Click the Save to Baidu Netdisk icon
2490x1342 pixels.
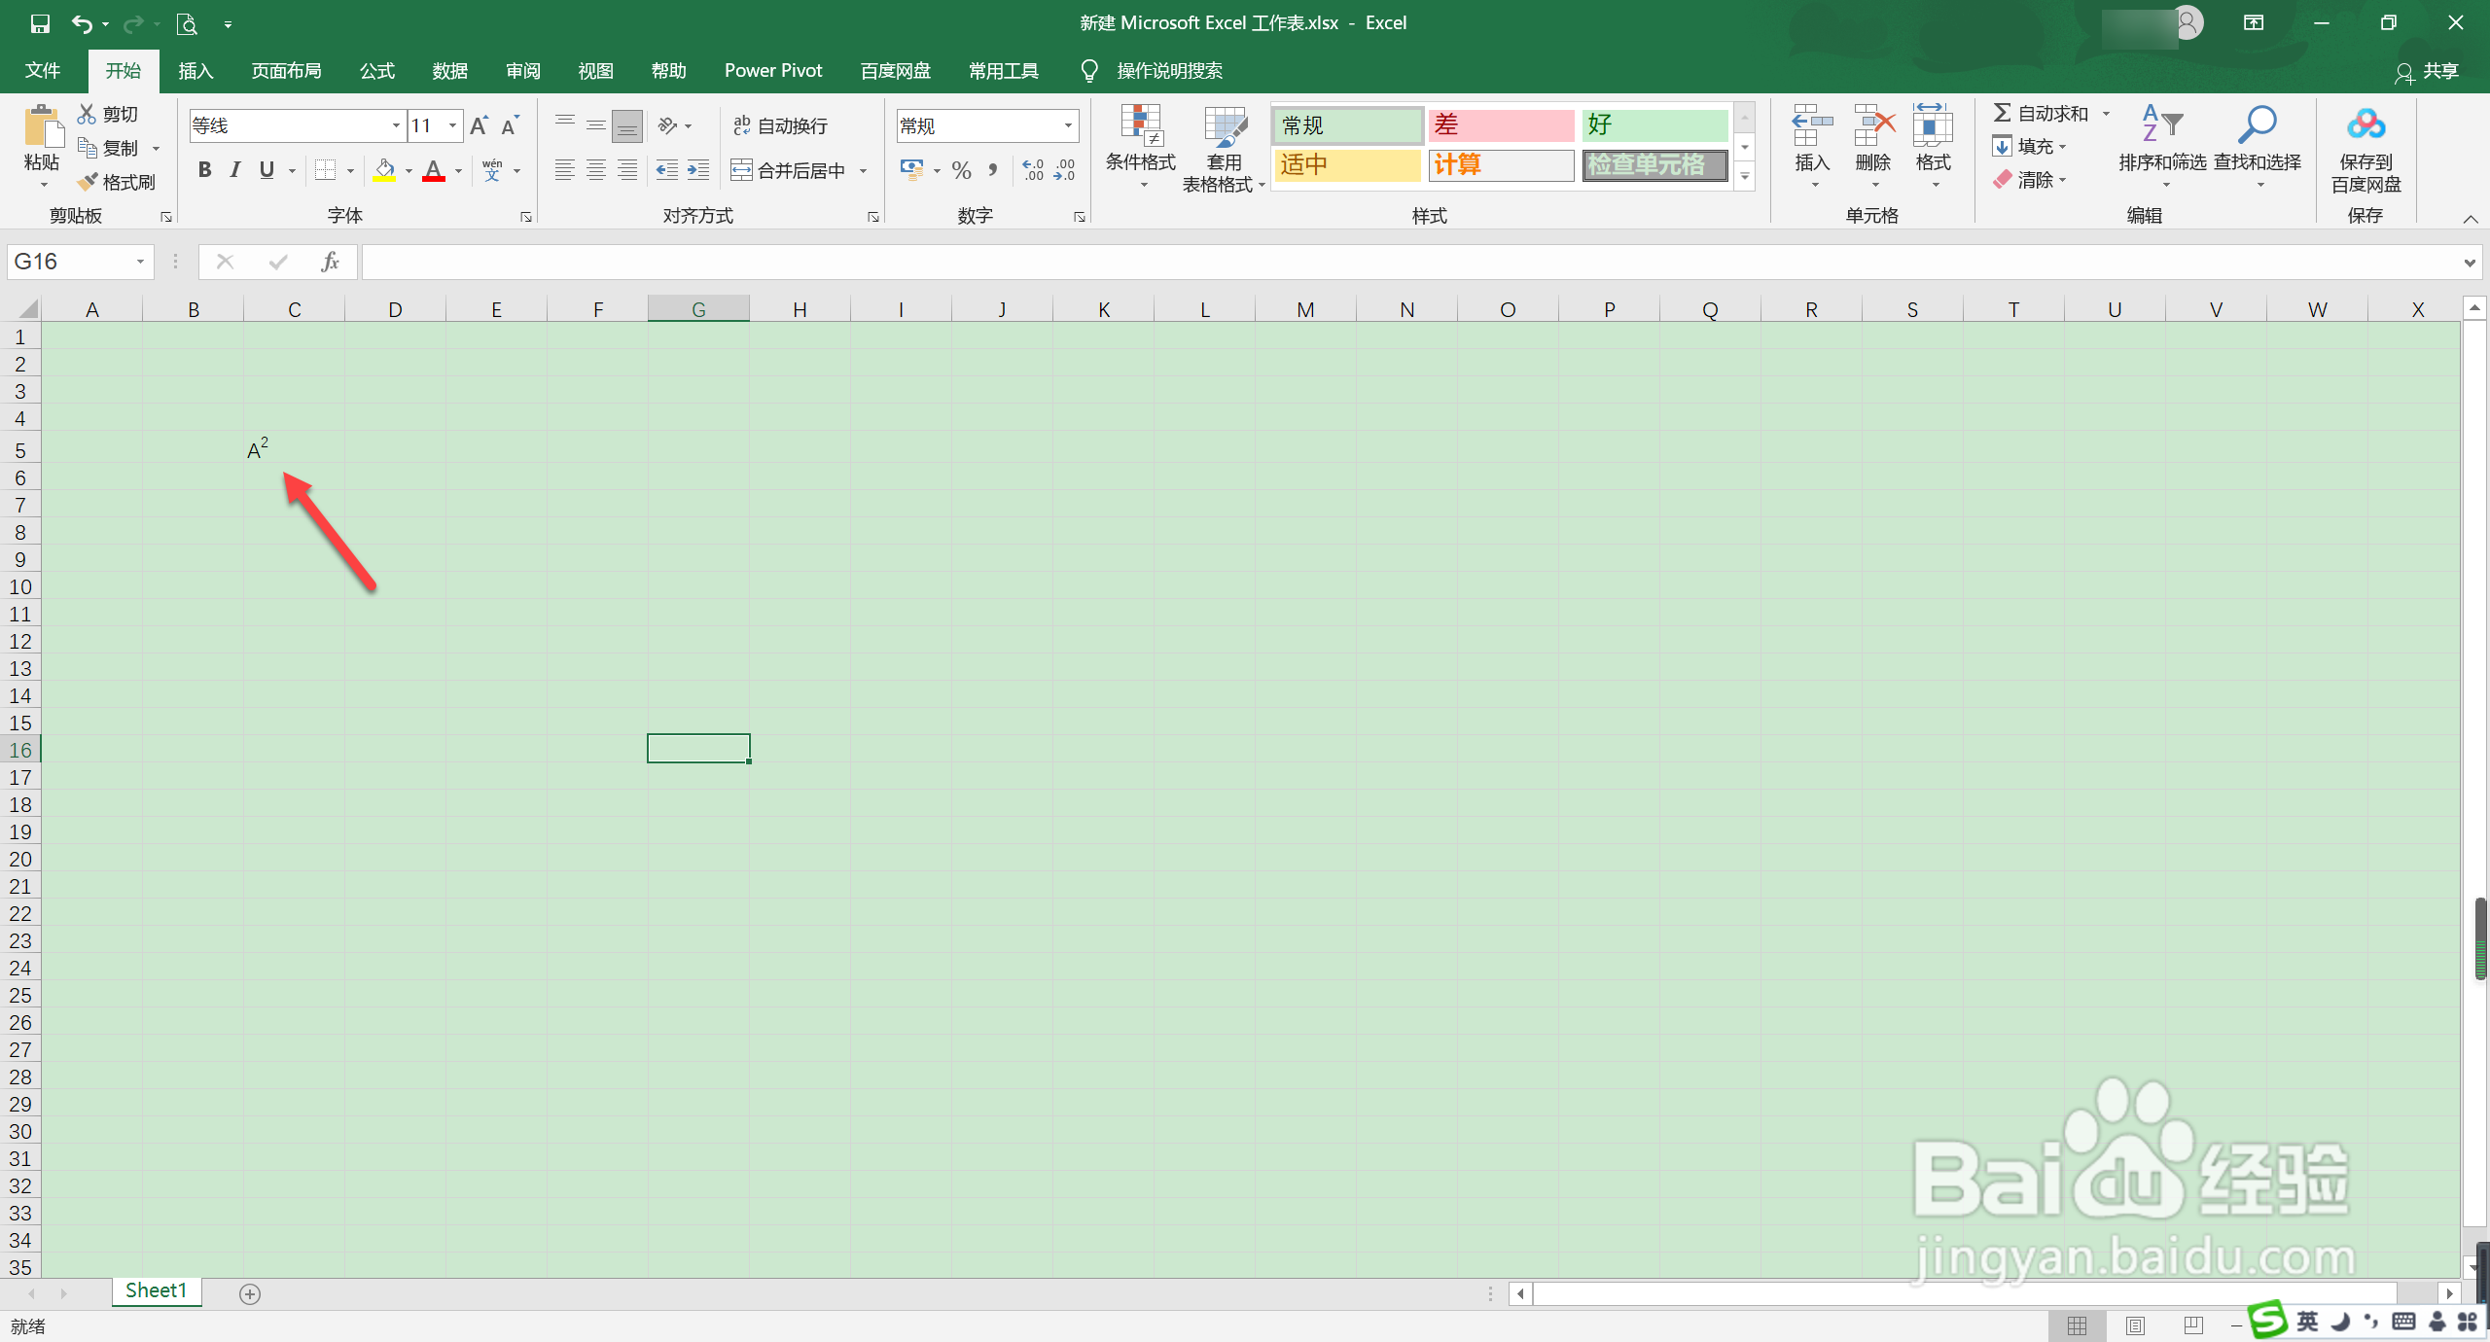(2365, 126)
